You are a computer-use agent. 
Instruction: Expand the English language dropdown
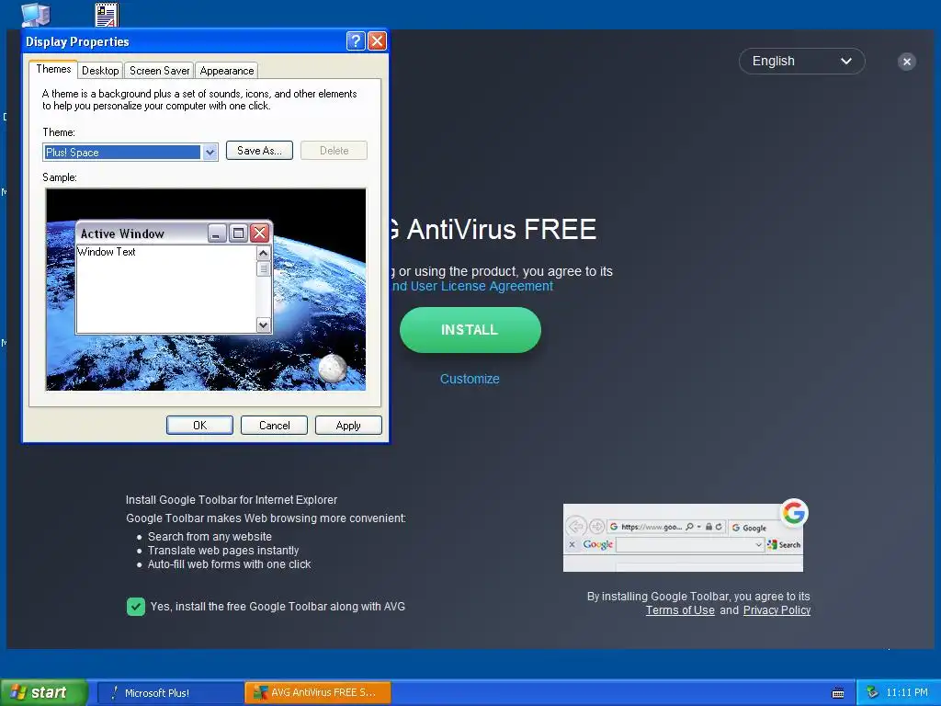(801, 62)
